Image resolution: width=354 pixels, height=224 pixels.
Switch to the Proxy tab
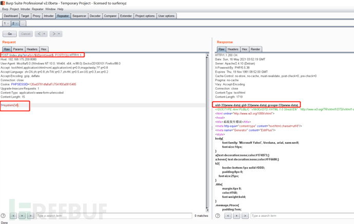[x=36, y=16]
